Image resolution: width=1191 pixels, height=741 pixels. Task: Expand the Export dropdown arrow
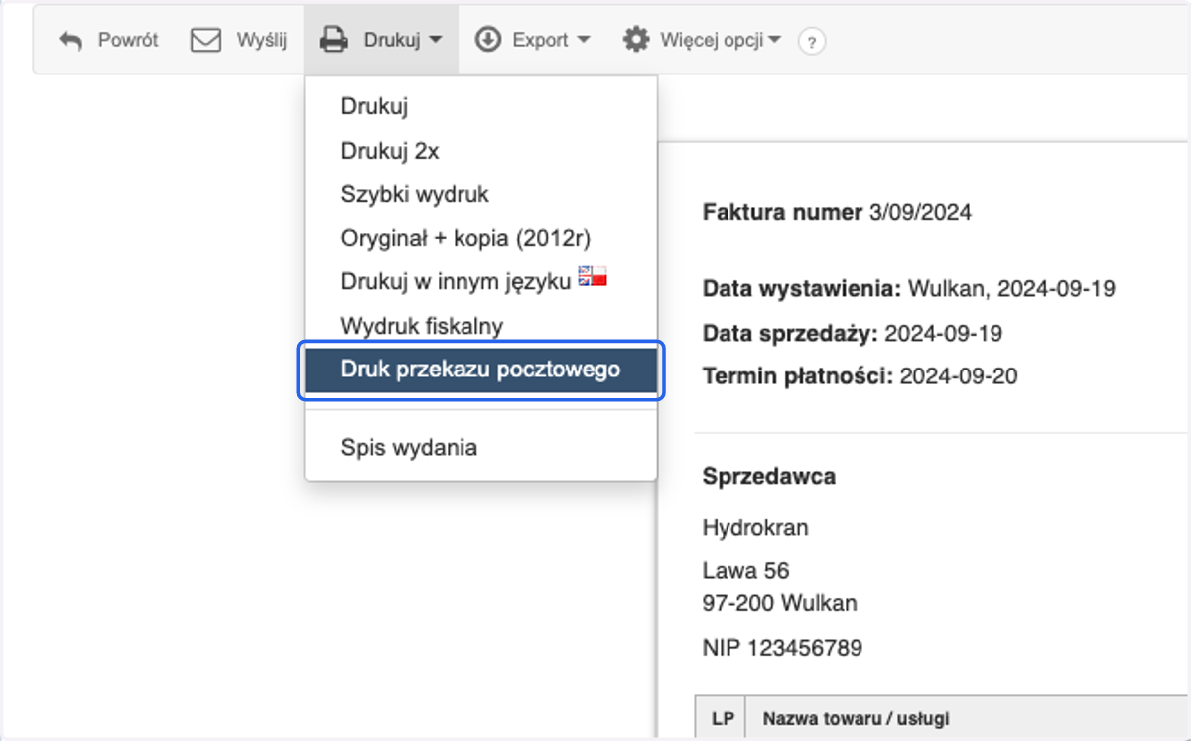[x=584, y=41]
